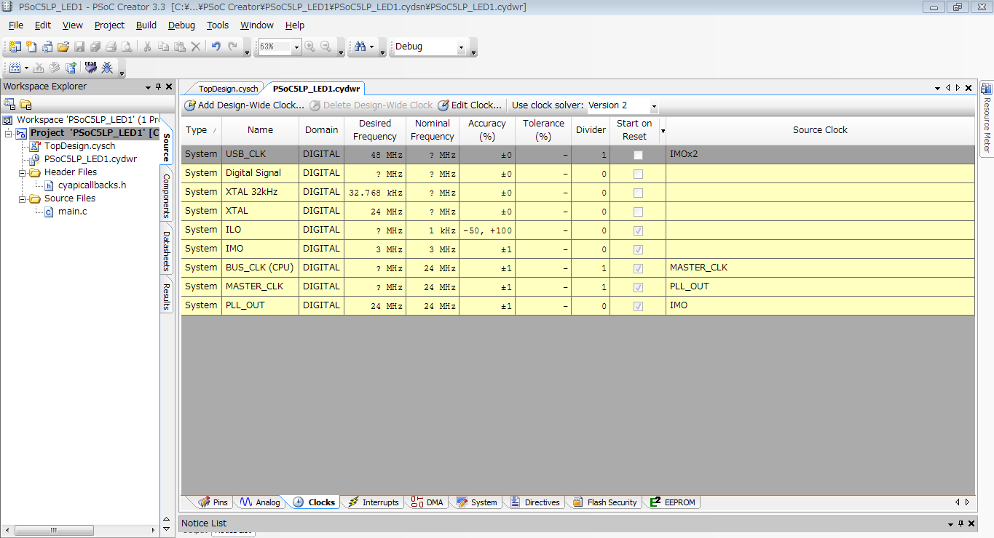Viewport: 994px width, 538px height.
Task: Switch to the Pins tab
Action: [x=214, y=502]
